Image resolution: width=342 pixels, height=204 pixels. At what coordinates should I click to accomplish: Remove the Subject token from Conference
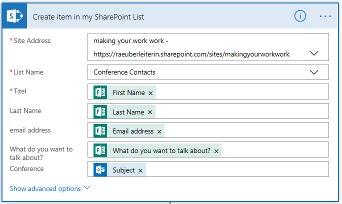pos(140,170)
